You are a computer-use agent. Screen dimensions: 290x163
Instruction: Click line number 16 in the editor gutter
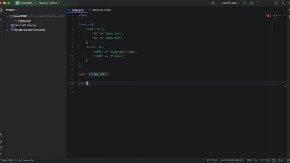coord(72,83)
